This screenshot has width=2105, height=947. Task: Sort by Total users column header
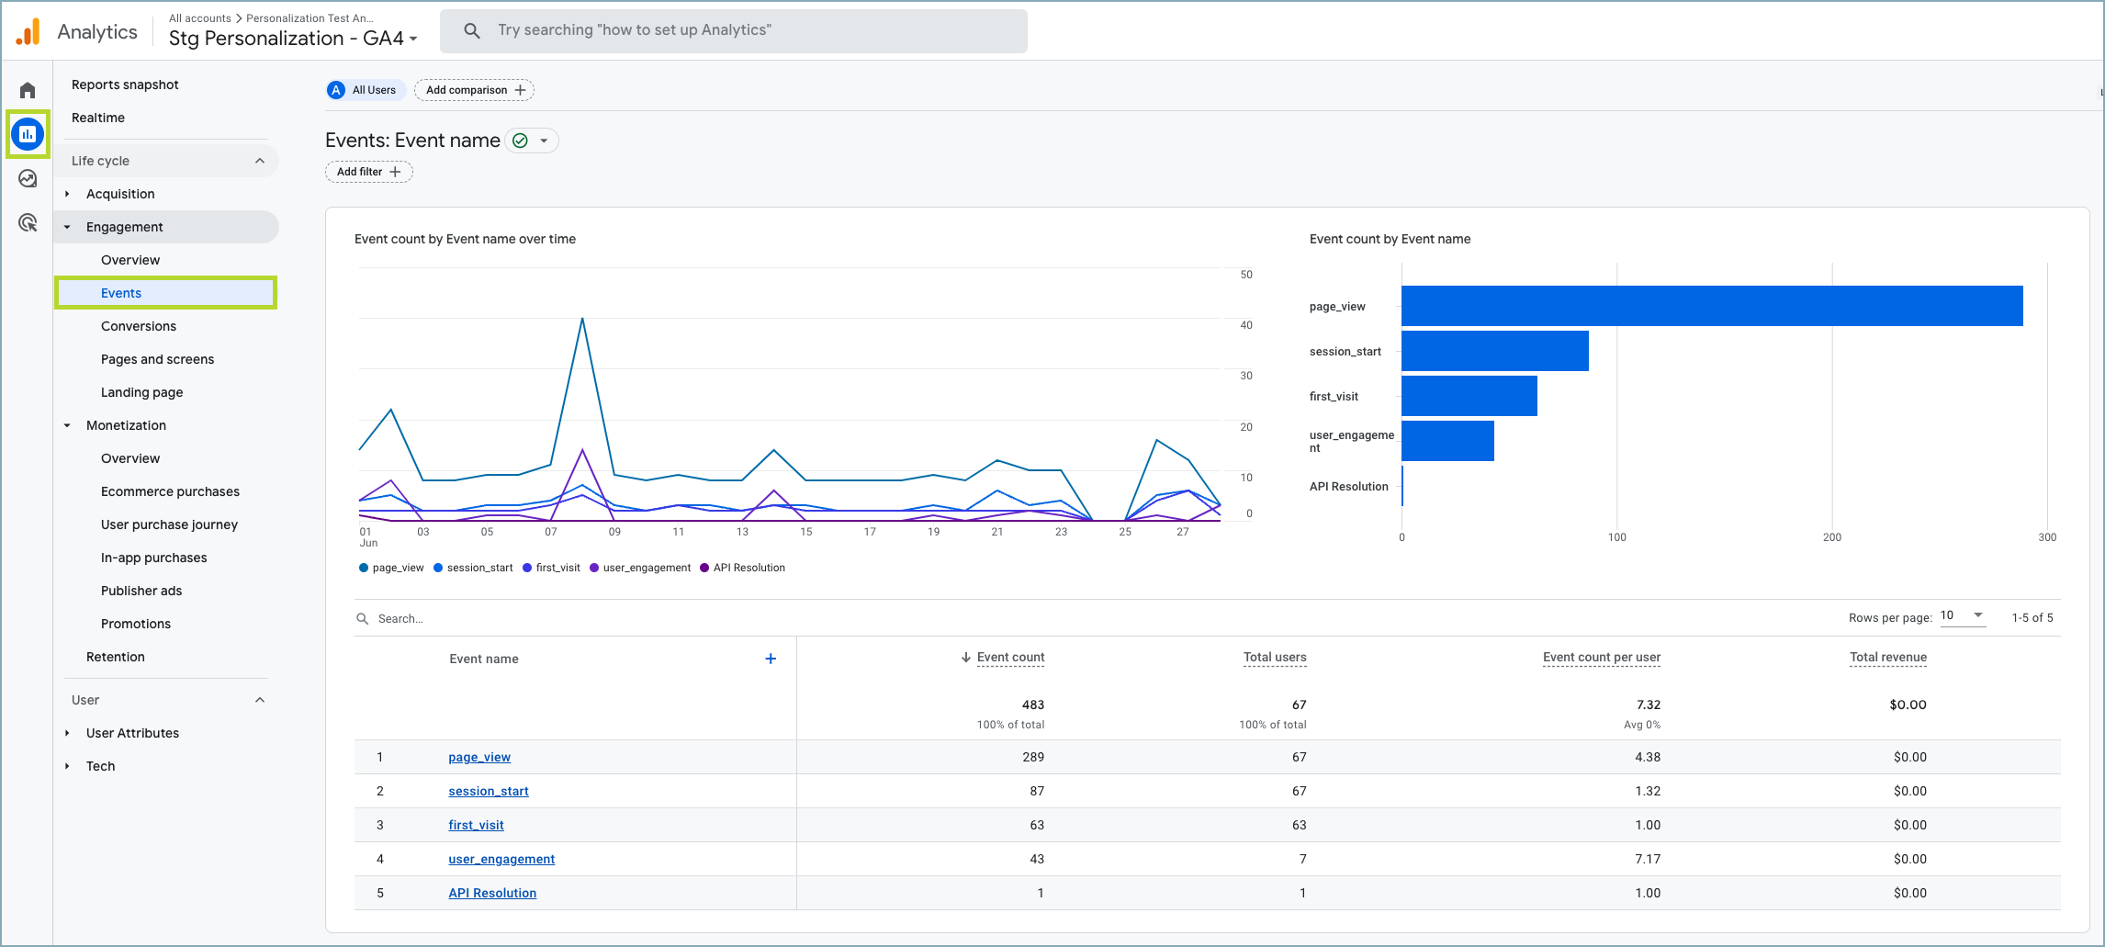(x=1275, y=657)
